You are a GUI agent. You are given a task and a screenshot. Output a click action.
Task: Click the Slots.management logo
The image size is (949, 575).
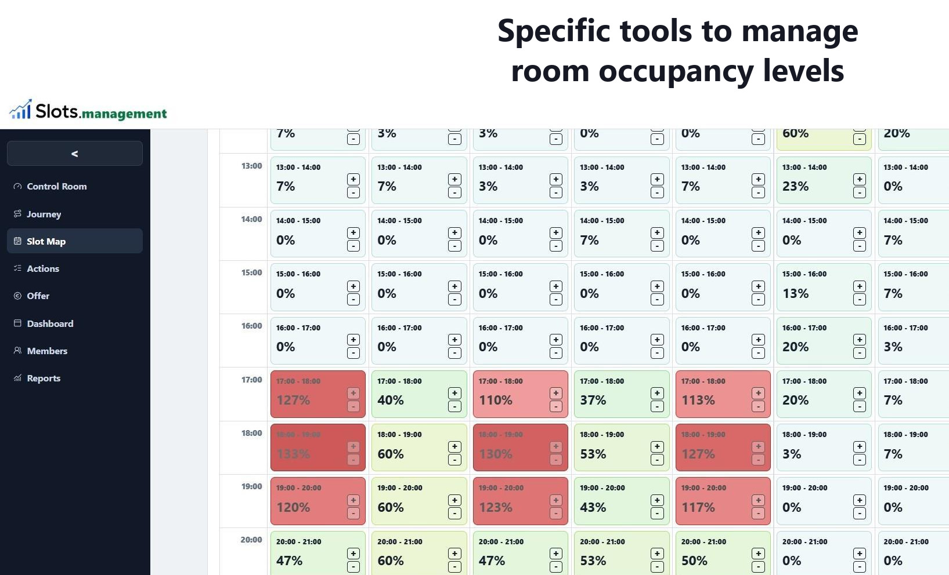(88, 110)
